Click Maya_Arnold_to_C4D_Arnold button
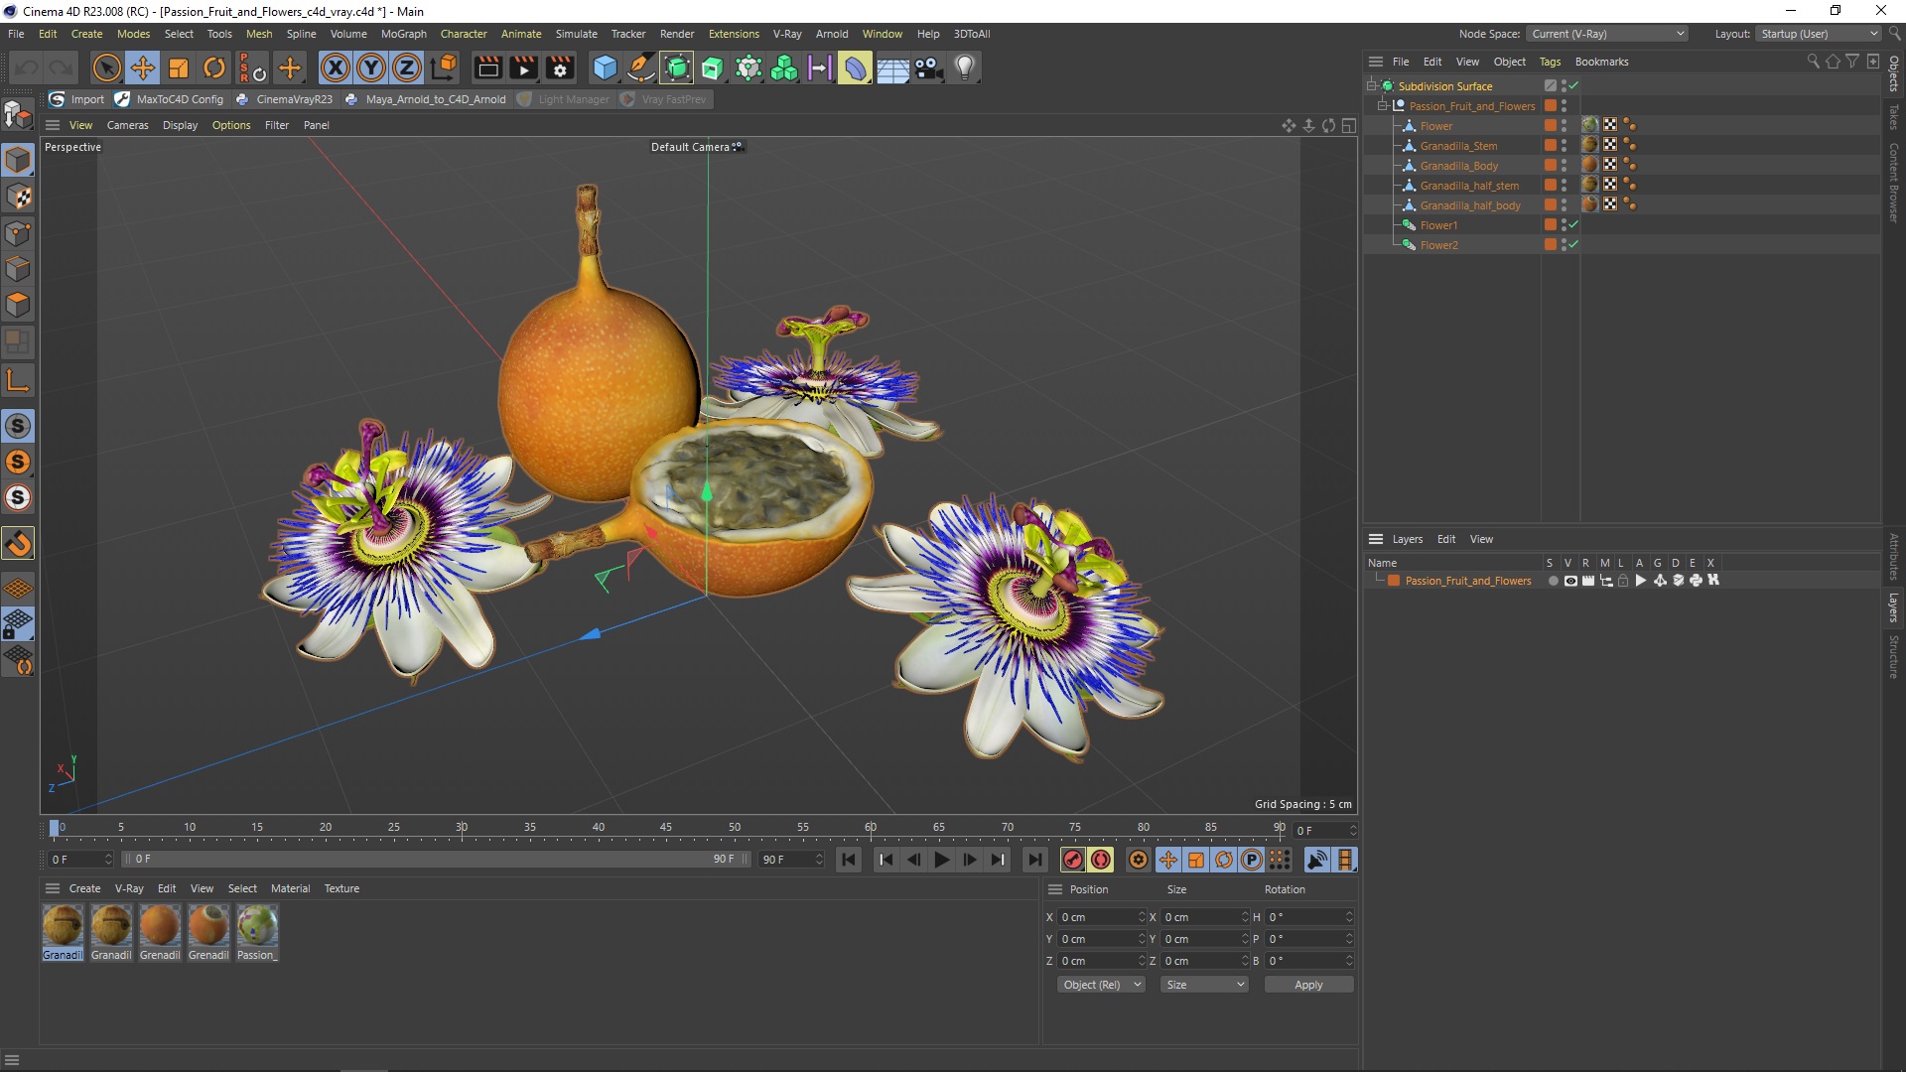Viewport: 1906px width, 1072px height. tap(425, 99)
